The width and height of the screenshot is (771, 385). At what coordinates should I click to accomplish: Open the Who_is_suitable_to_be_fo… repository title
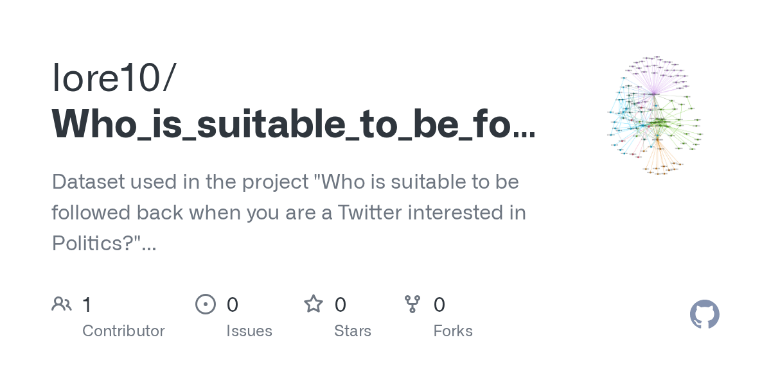pos(293,124)
